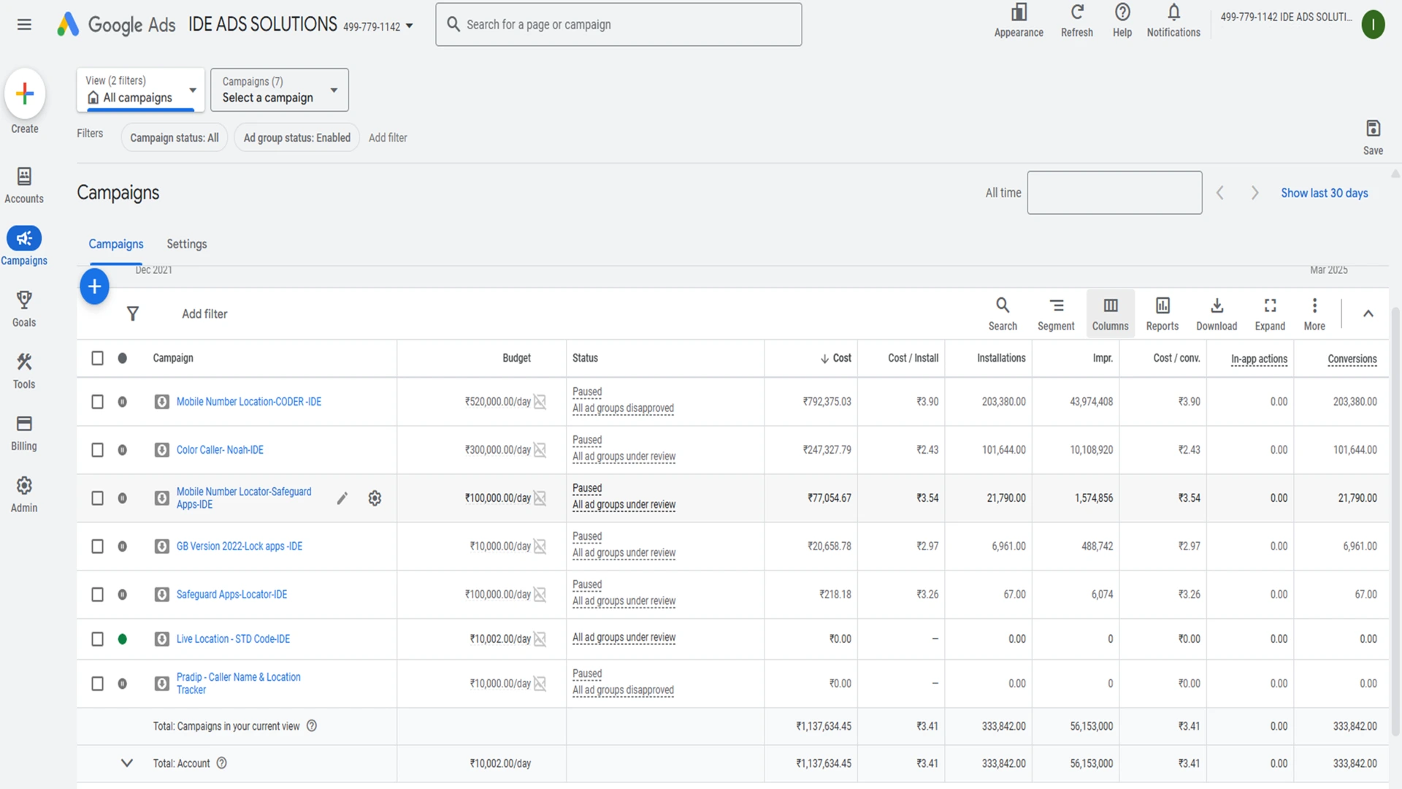Open the table Search tool
1402x789 pixels.
[x=1003, y=313]
